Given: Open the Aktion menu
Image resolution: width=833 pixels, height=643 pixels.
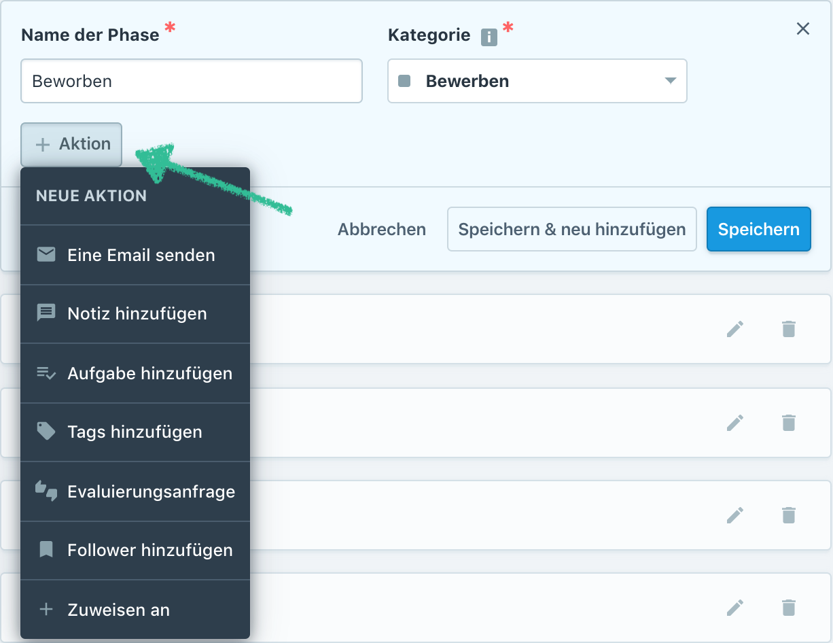Looking at the screenshot, I should [71, 144].
